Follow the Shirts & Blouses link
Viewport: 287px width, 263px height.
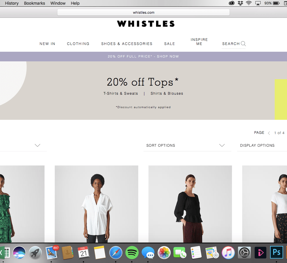click(x=167, y=93)
